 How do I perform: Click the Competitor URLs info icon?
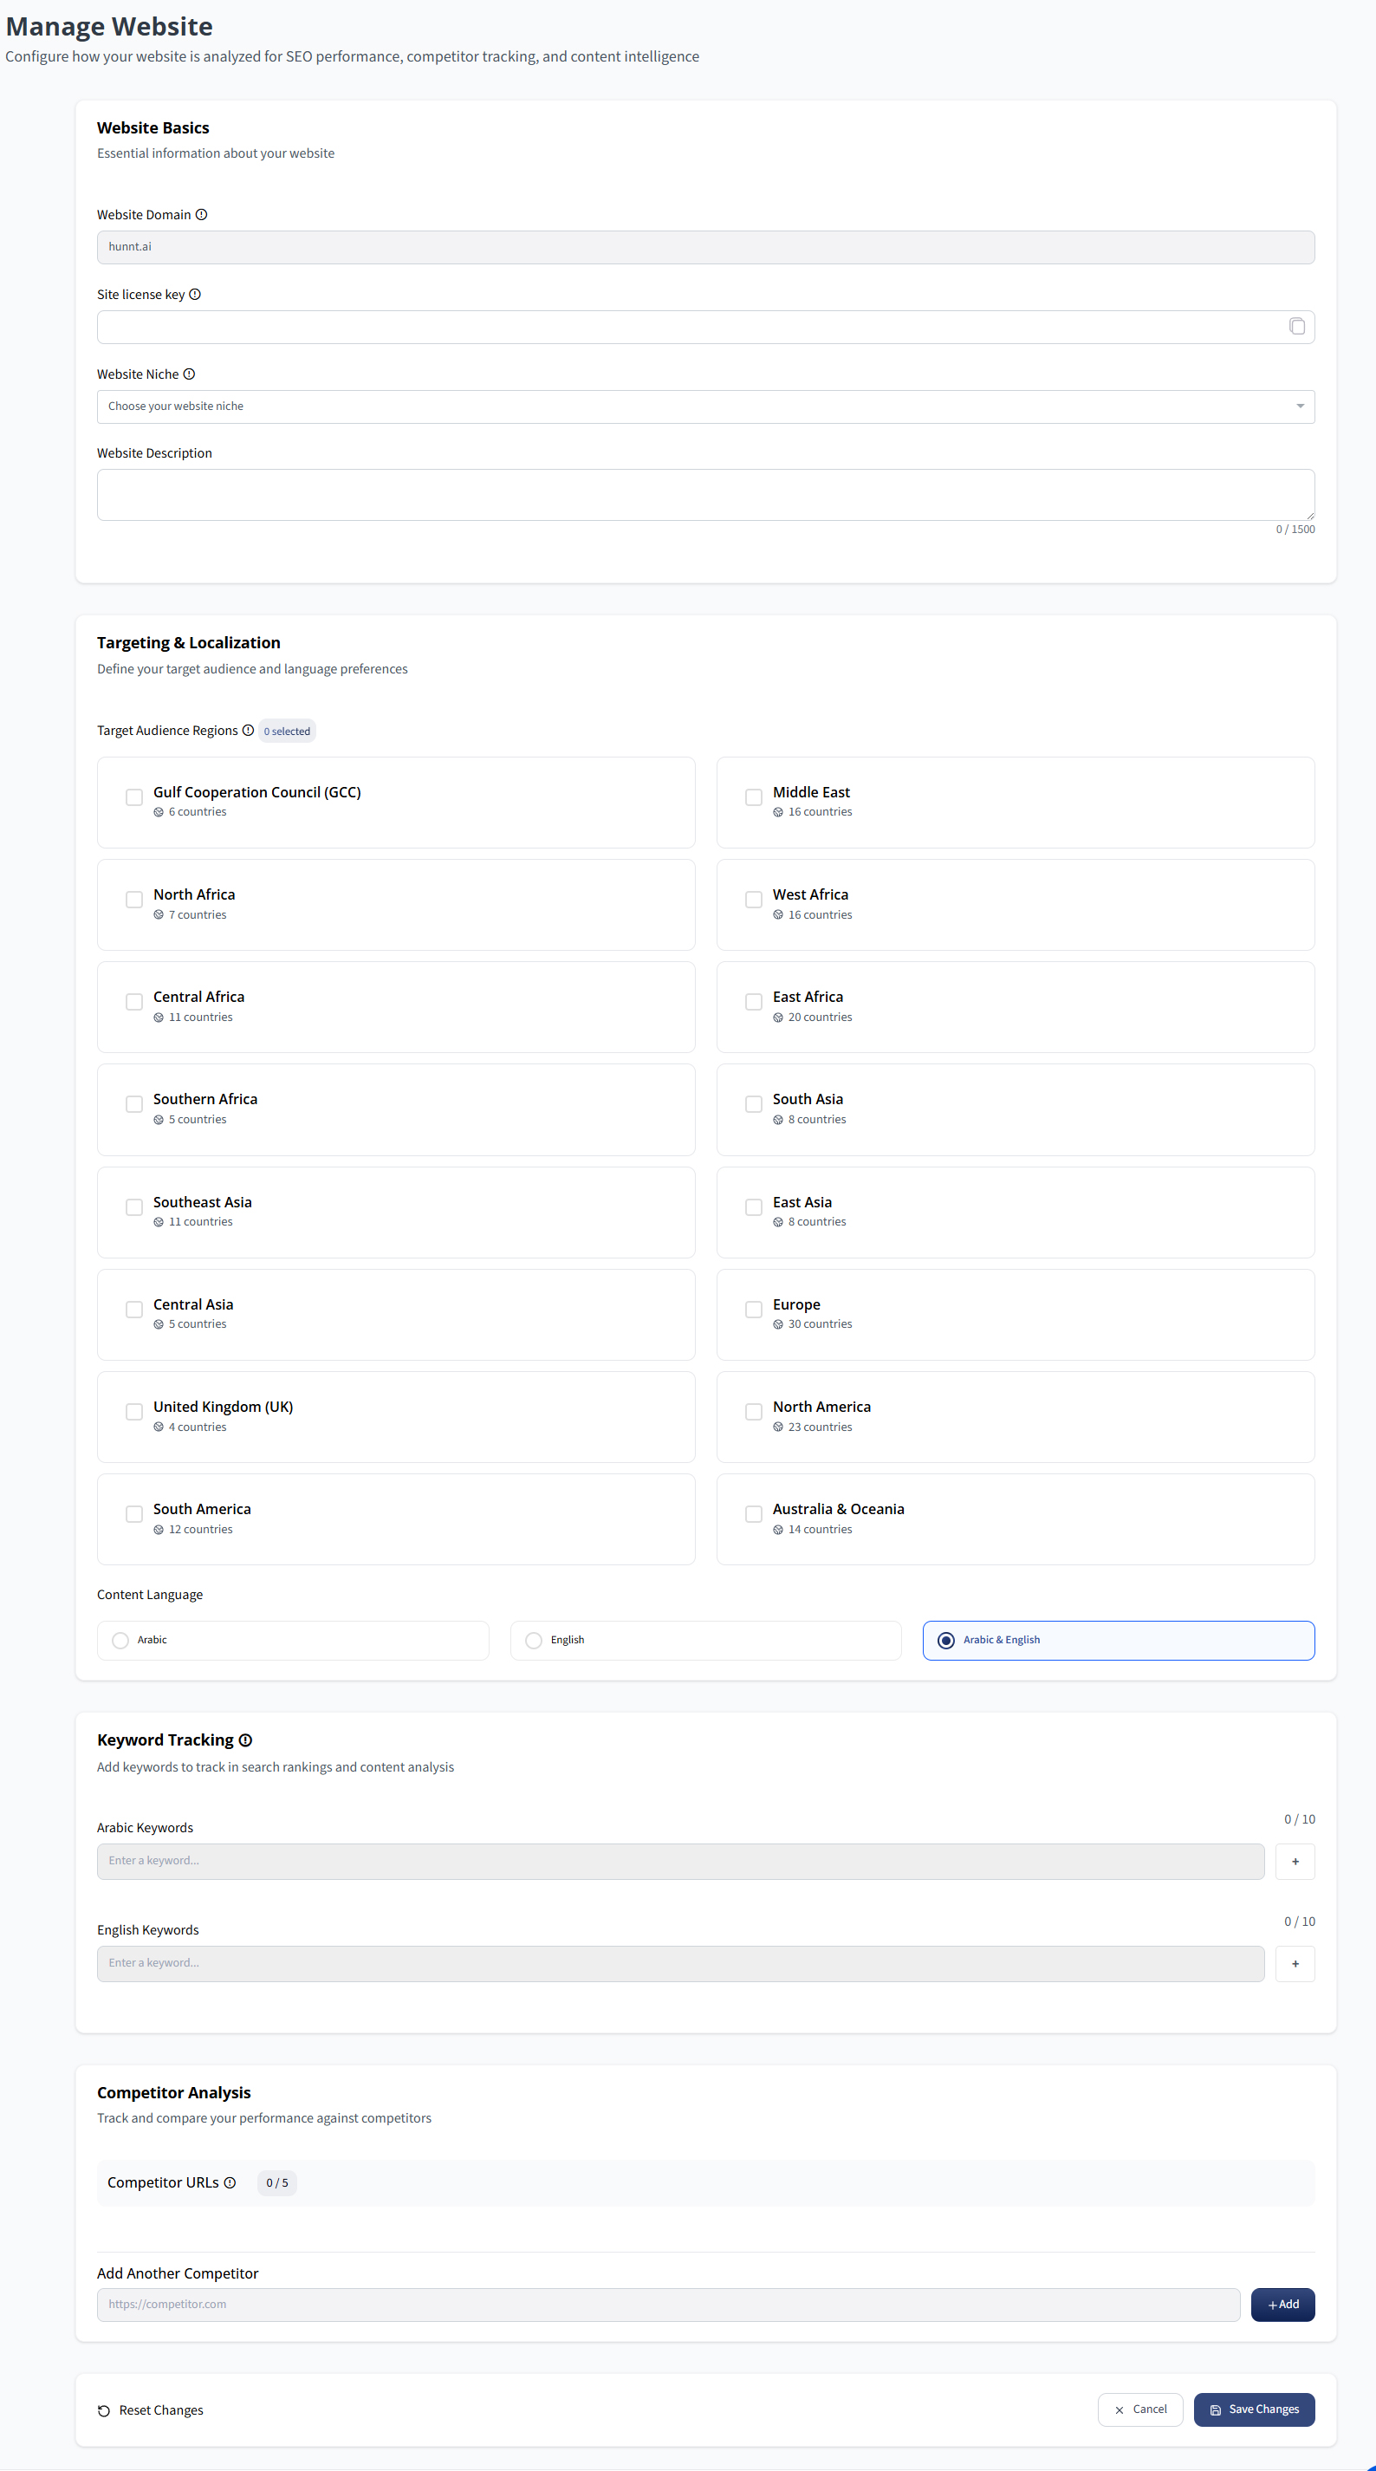[x=230, y=2182]
